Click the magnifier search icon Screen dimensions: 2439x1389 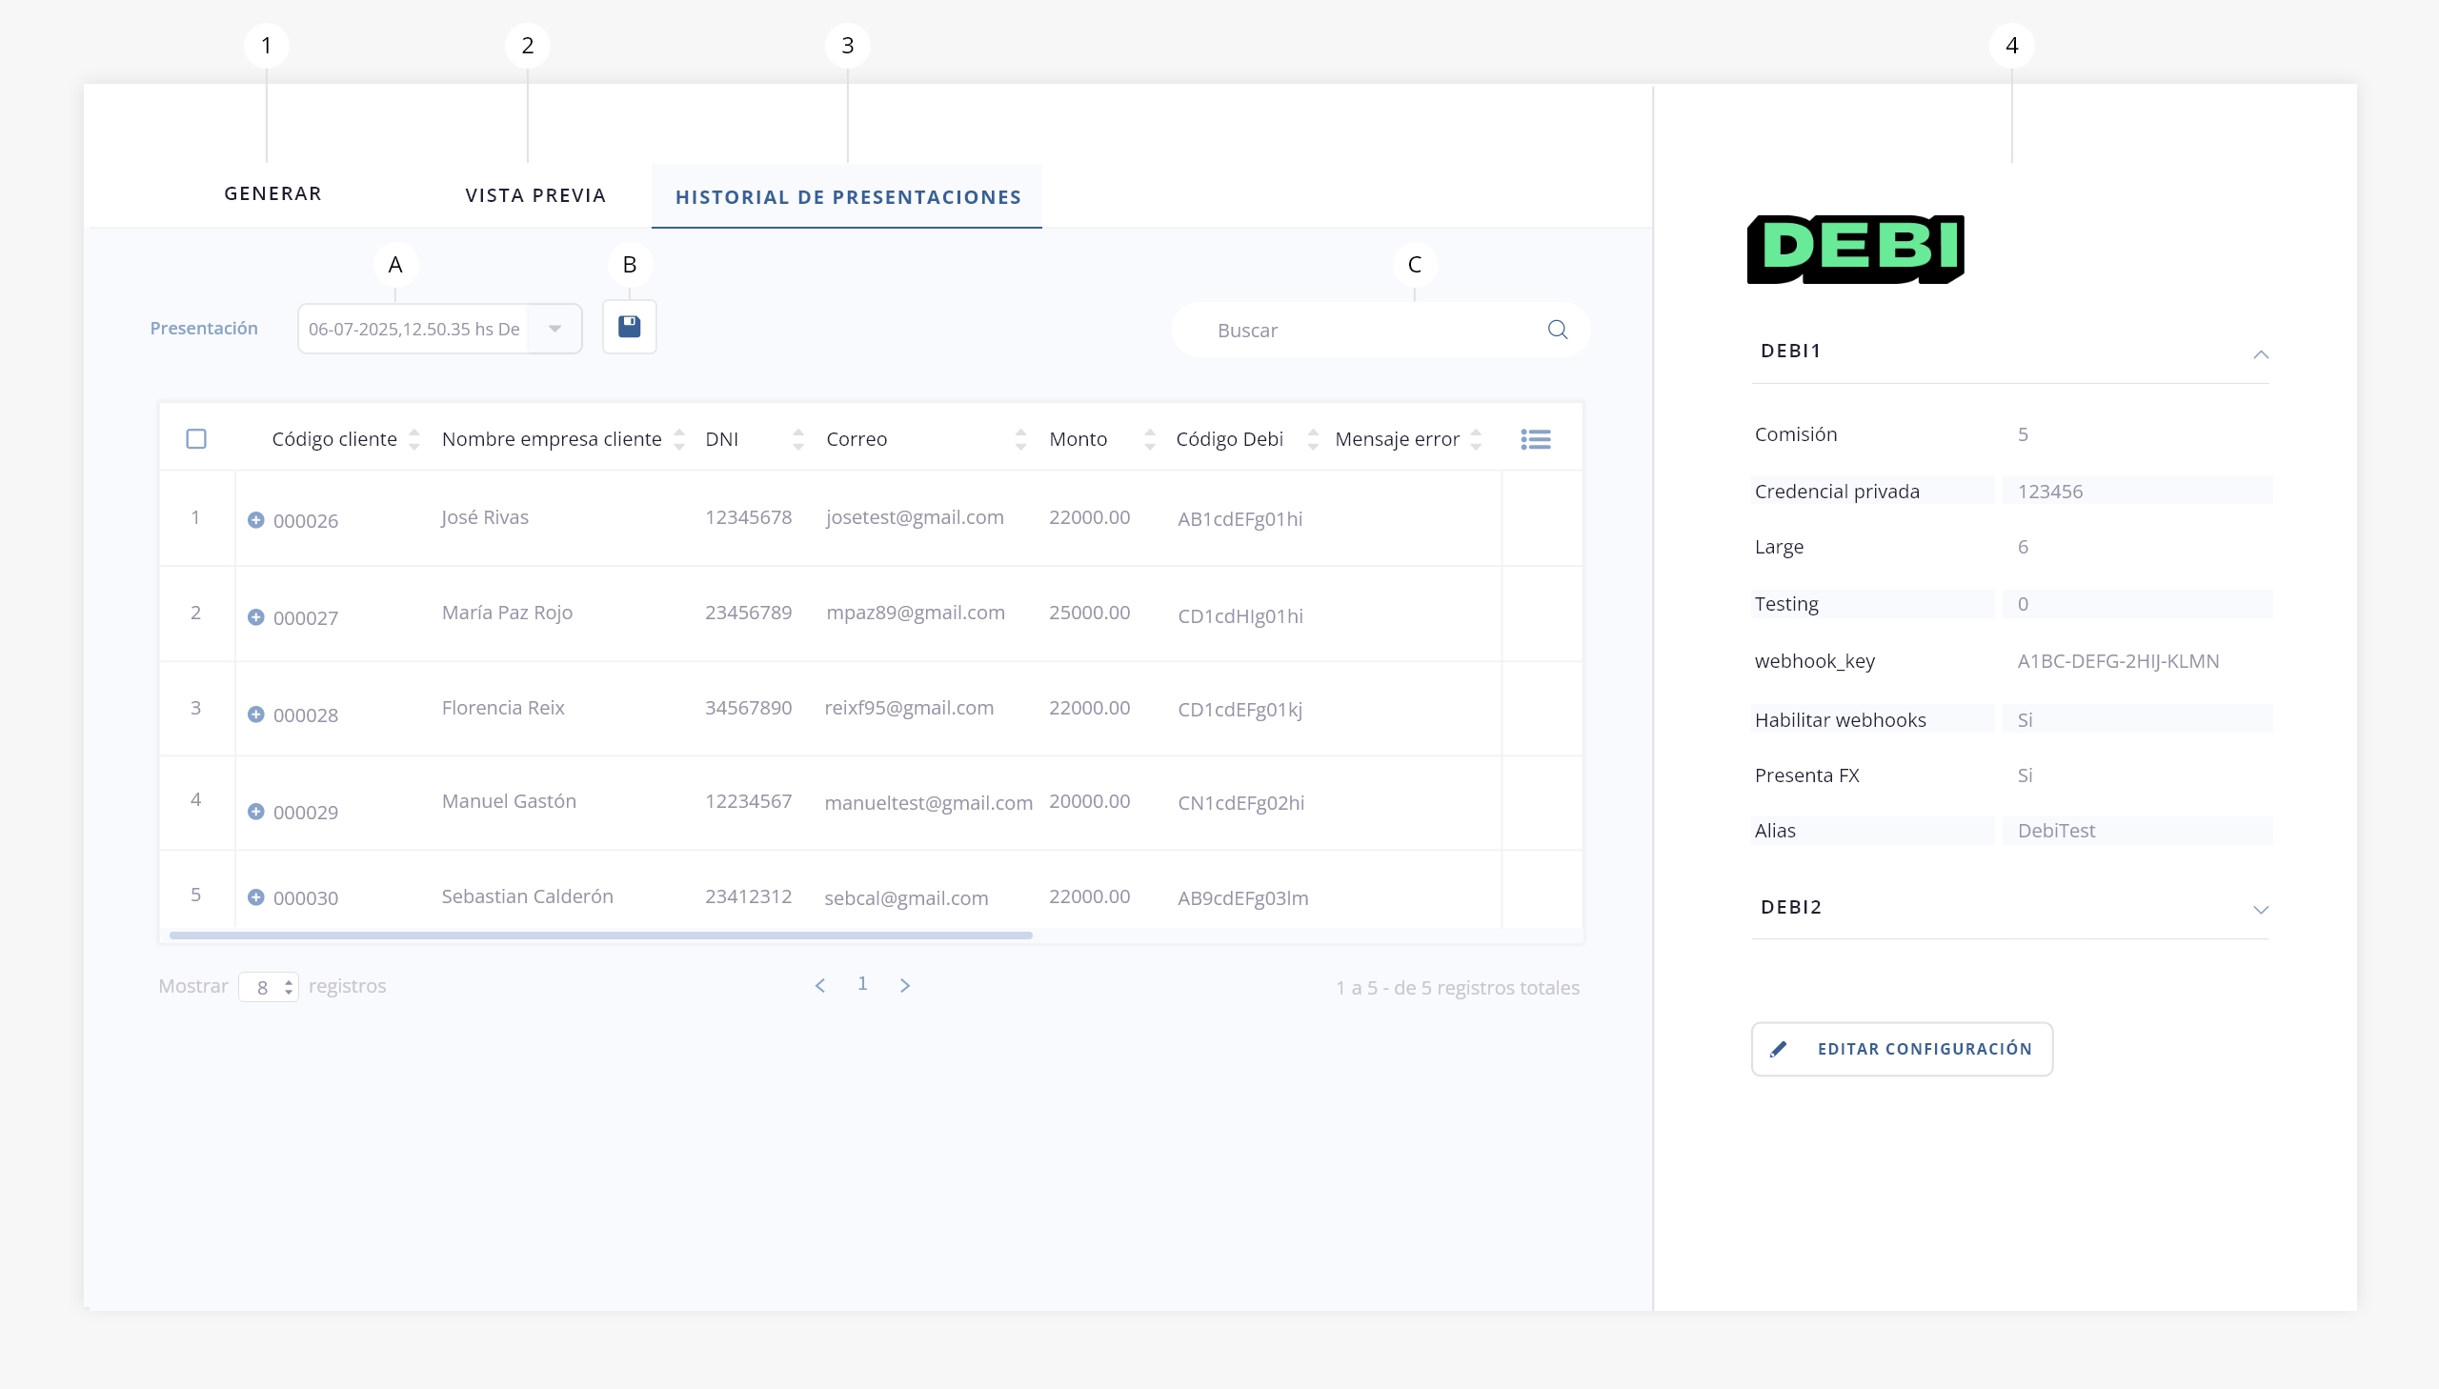[1558, 329]
